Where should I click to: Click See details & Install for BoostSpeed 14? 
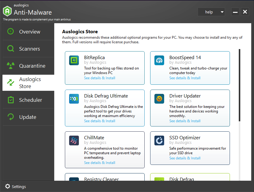[185, 78]
